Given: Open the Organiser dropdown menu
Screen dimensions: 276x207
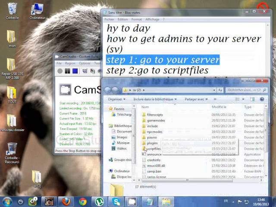Looking at the screenshot, I should click(x=116, y=99).
